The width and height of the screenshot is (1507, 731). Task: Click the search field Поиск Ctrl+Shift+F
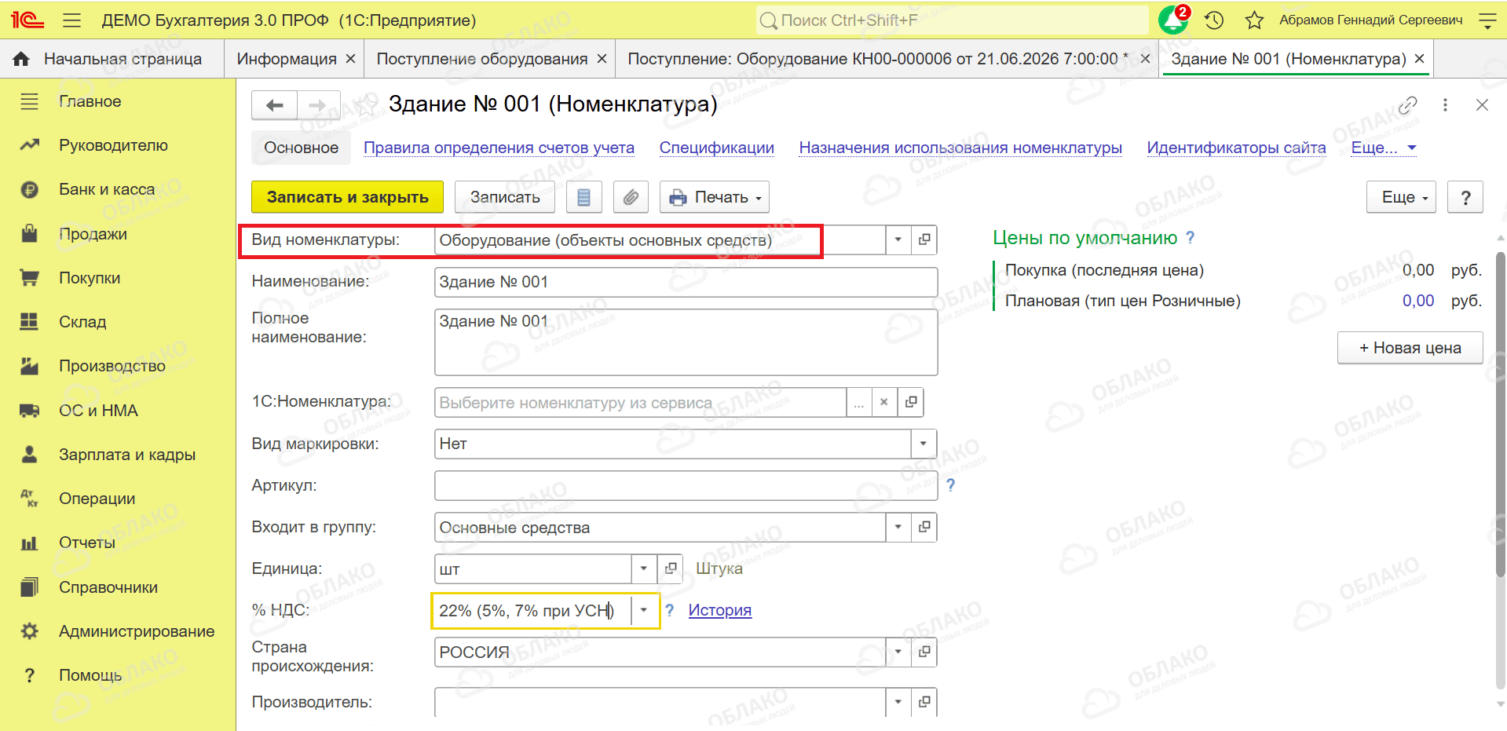[953, 20]
